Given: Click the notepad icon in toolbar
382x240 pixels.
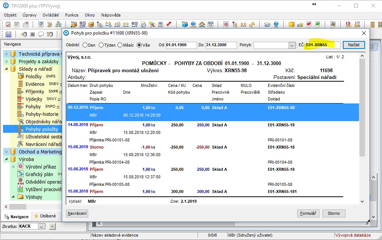Looking at the screenshot, I should tap(17, 24).
